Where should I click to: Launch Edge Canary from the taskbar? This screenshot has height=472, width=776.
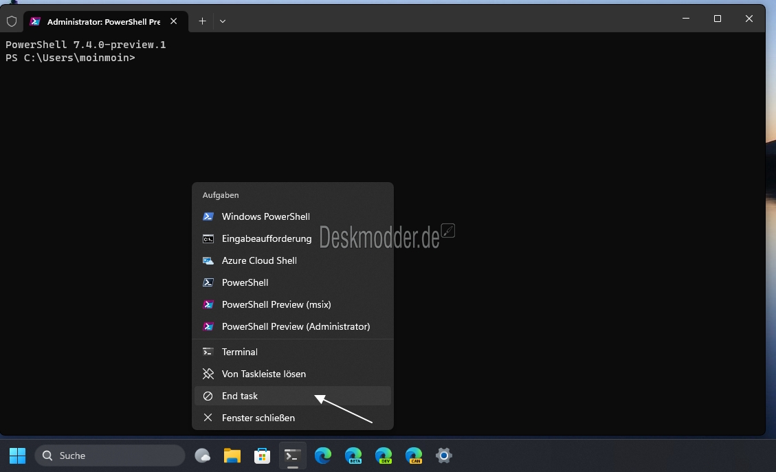tap(414, 456)
